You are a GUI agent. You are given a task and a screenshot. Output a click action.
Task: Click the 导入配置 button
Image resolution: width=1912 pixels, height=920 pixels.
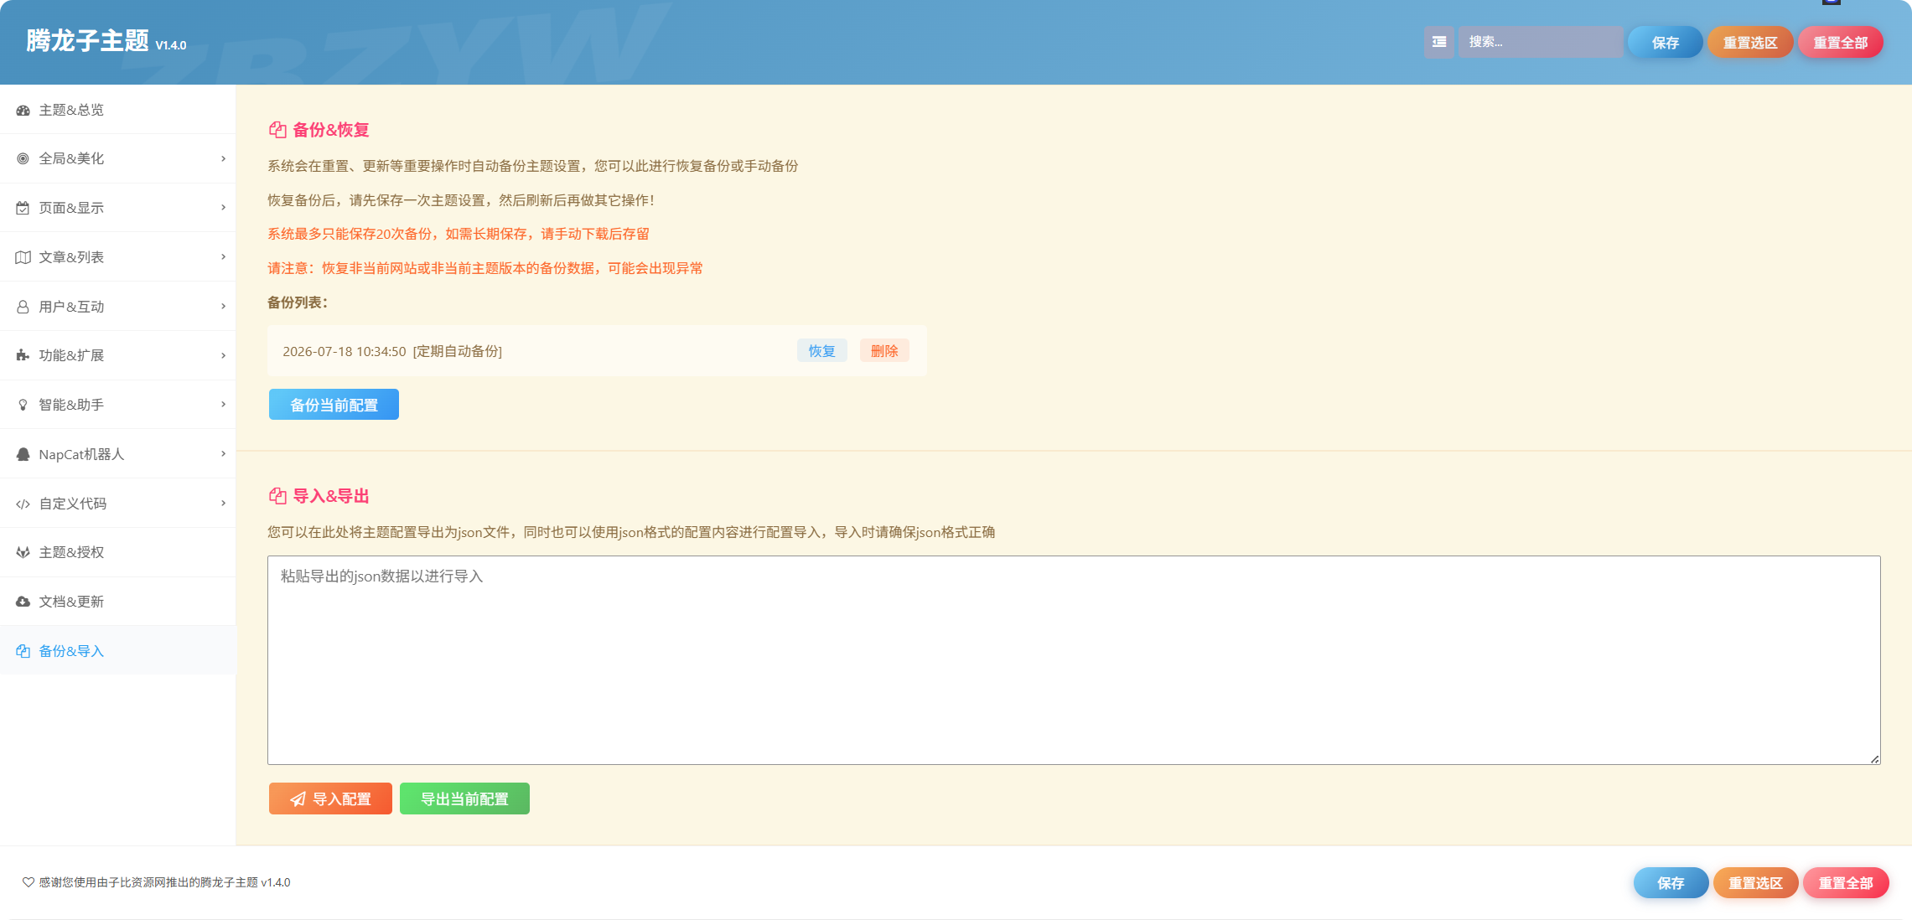pos(330,799)
